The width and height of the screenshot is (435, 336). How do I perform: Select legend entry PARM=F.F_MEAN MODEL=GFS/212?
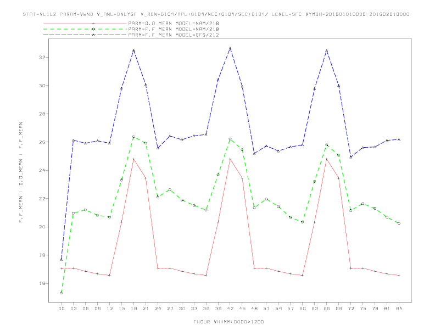174,35
